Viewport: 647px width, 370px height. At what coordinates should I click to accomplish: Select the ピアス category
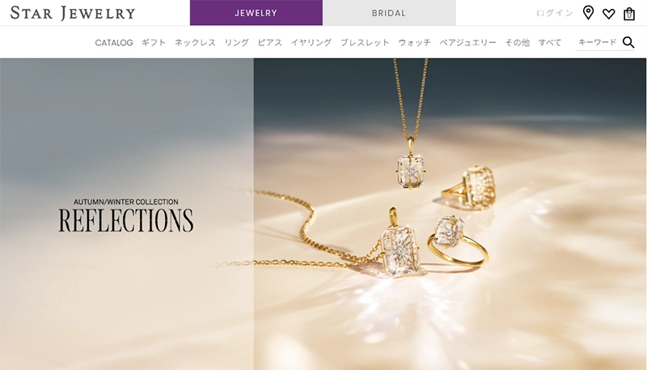pyautogui.click(x=270, y=43)
